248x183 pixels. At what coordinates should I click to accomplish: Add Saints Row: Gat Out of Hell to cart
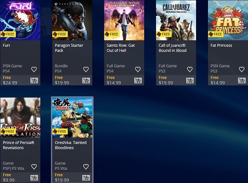(x=138, y=81)
